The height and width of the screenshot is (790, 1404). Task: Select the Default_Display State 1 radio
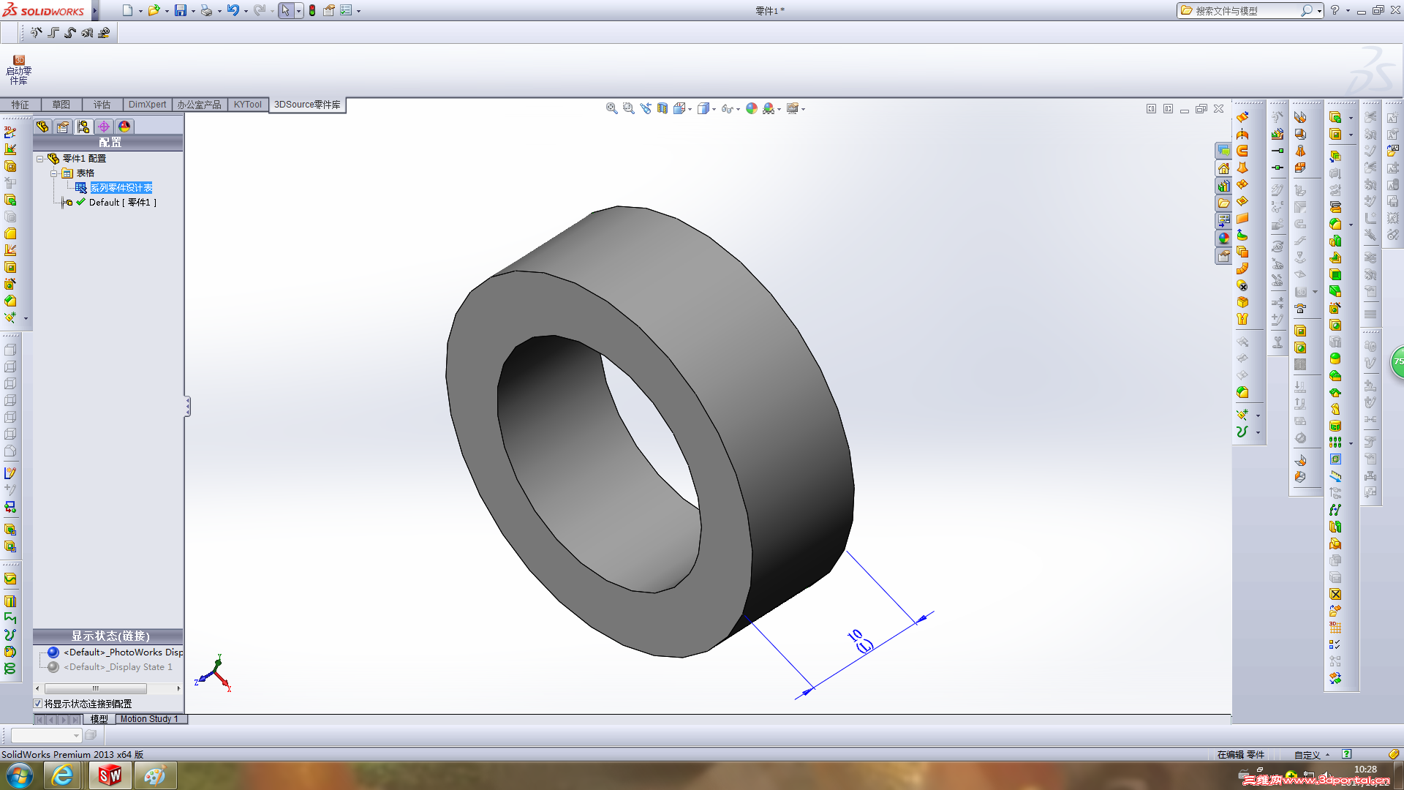53,667
